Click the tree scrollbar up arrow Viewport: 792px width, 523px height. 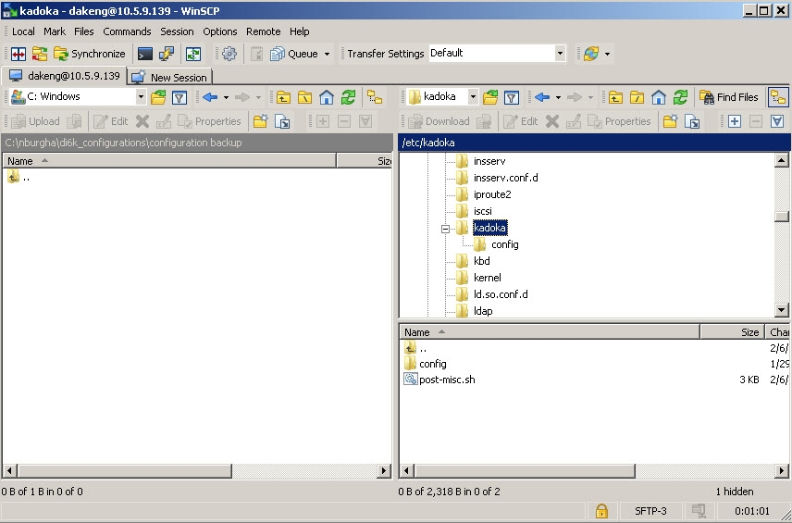pyautogui.click(x=782, y=161)
